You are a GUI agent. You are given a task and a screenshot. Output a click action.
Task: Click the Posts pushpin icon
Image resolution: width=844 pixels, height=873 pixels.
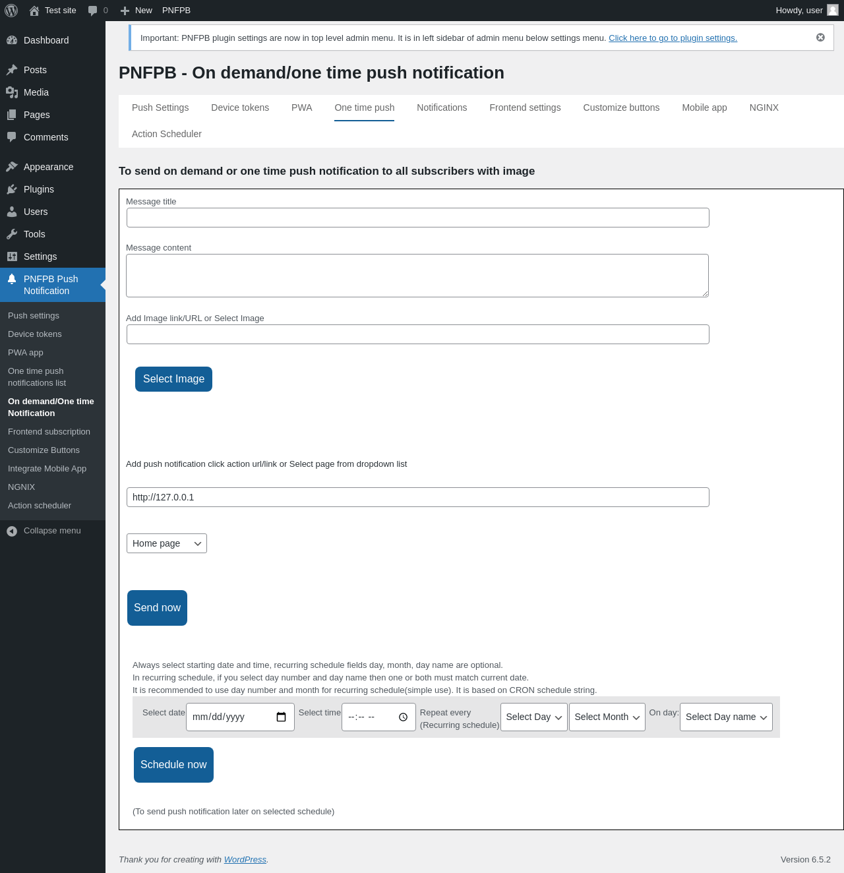[x=12, y=70]
